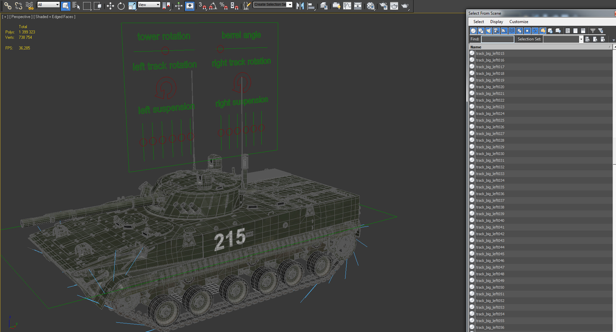Click the Use Pivot Point Center button
Image resolution: width=616 pixels, height=332 pixels.
(x=166, y=6)
